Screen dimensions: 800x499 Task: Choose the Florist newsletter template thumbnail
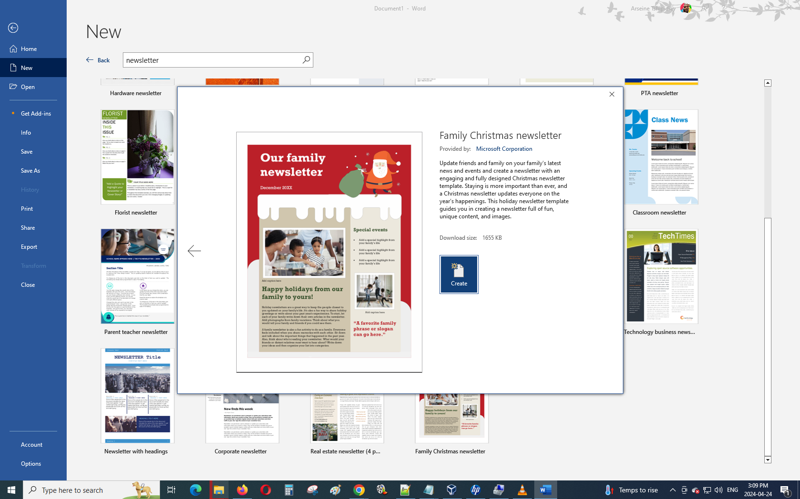click(137, 157)
